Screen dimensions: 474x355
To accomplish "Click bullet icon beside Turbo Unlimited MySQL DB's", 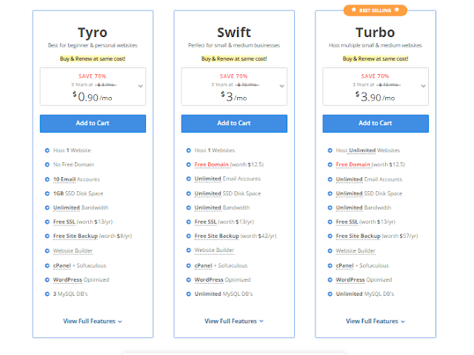I will (x=330, y=294).
